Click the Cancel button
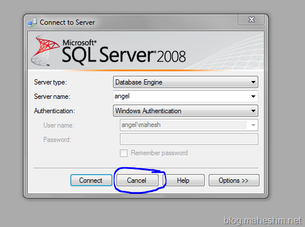Image resolution: width=305 pixels, height=227 pixels. click(x=137, y=180)
